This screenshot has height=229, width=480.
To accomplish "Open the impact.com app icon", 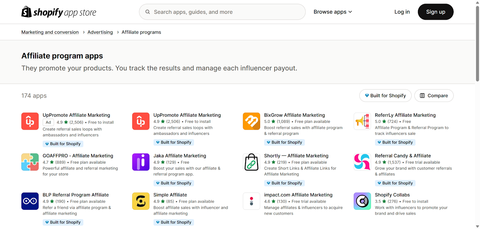I will (x=251, y=201).
